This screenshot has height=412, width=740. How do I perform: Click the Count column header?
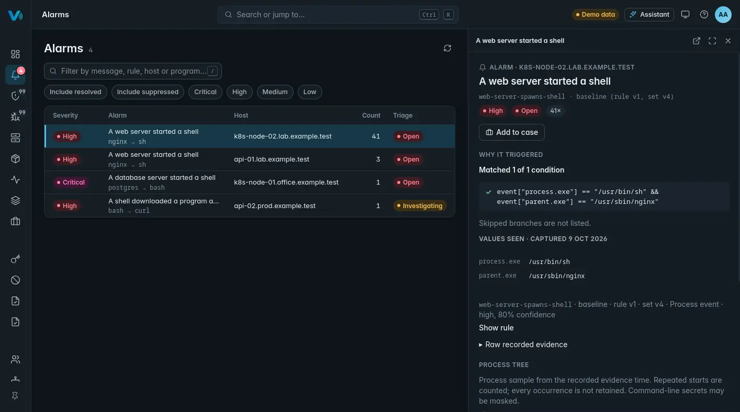[x=371, y=116]
